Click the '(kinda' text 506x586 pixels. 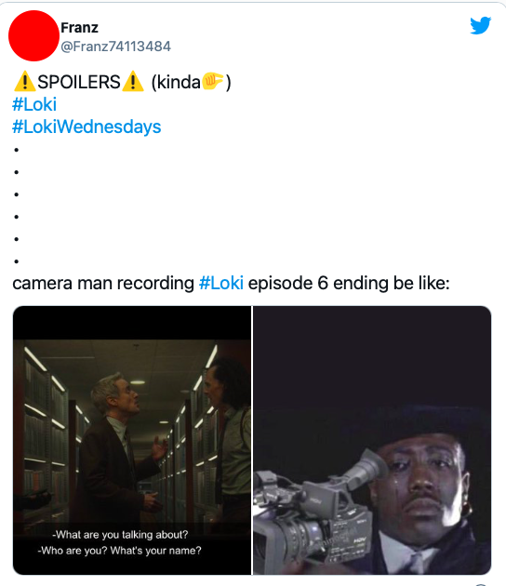(x=176, y=82)
